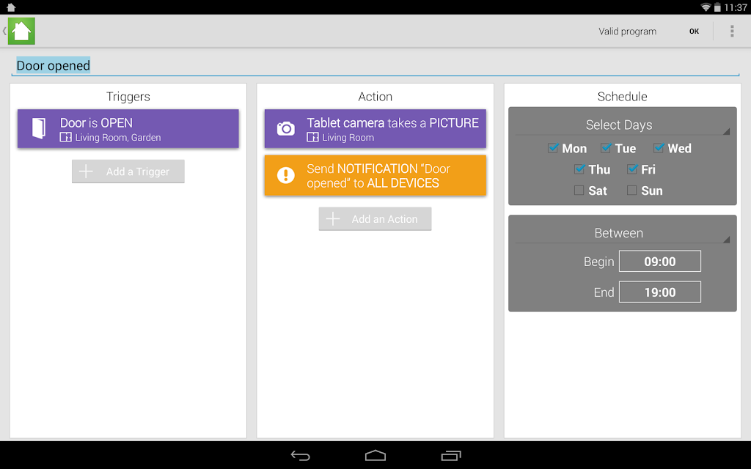
Task: Tap the recent apps navigation icon
Action: tap(451, 456)
